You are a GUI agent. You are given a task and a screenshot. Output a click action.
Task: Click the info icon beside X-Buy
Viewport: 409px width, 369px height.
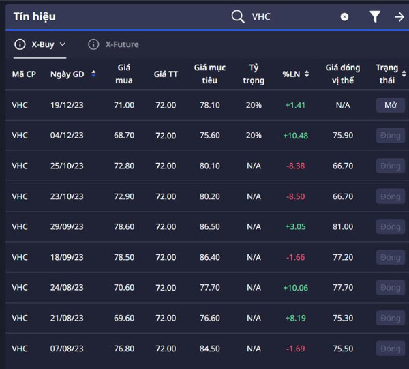pyautogui.click(x=20, y=44)
